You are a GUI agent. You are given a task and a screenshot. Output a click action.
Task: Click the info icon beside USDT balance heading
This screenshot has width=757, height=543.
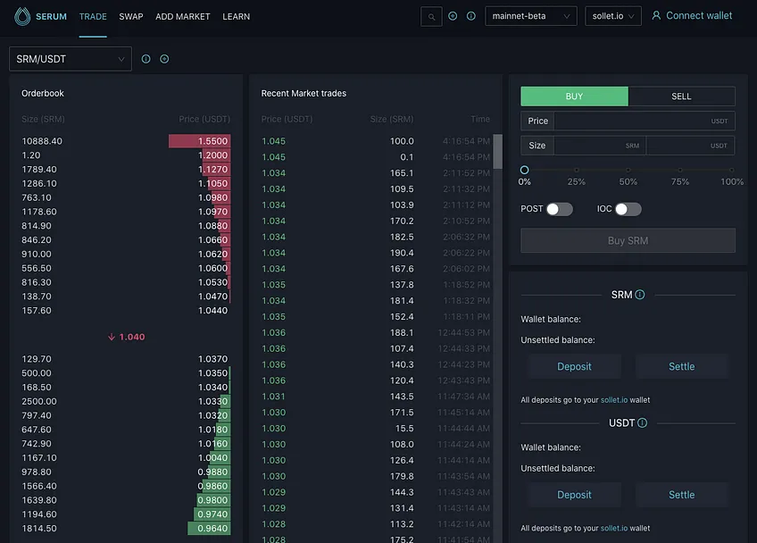[643, 423]
